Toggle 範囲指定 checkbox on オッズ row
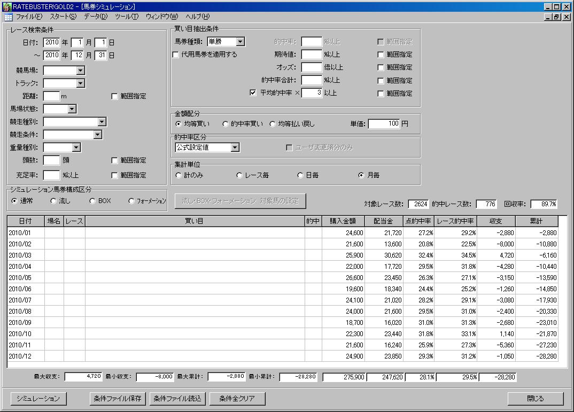 (381, 67)
